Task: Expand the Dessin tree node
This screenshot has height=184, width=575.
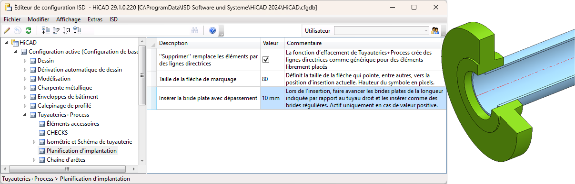Action: point(25,61)
